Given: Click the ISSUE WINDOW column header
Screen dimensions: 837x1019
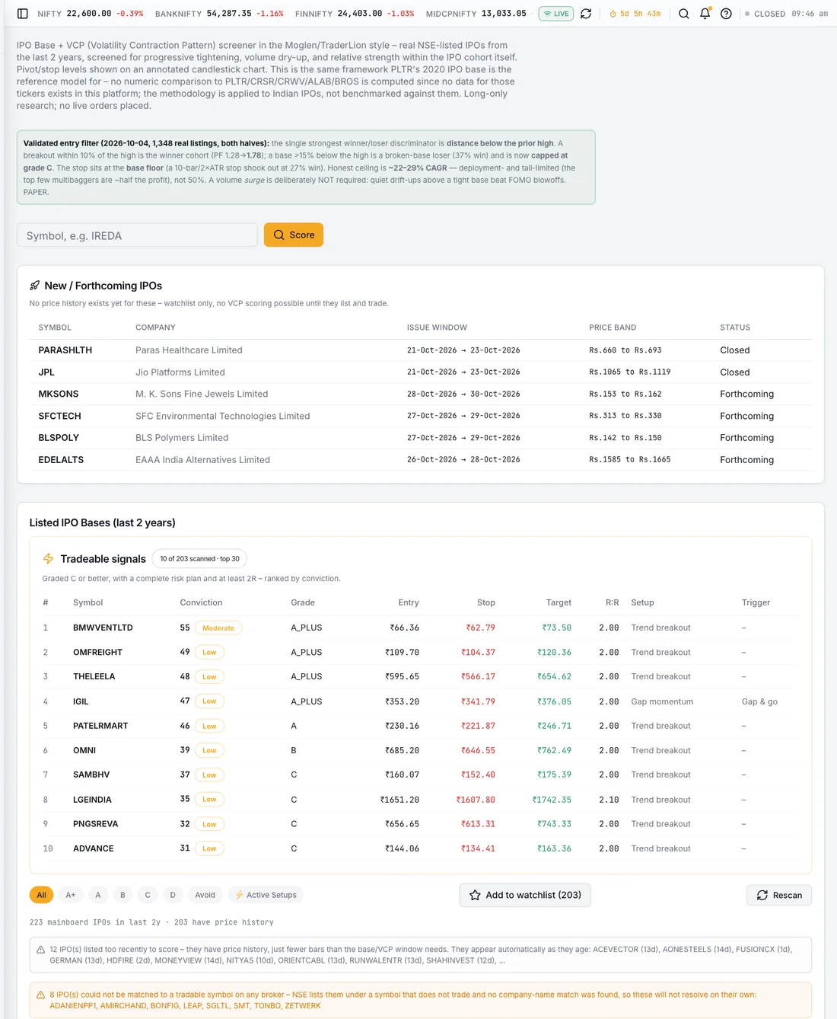Looking at the screenshot, I should 437,327.
